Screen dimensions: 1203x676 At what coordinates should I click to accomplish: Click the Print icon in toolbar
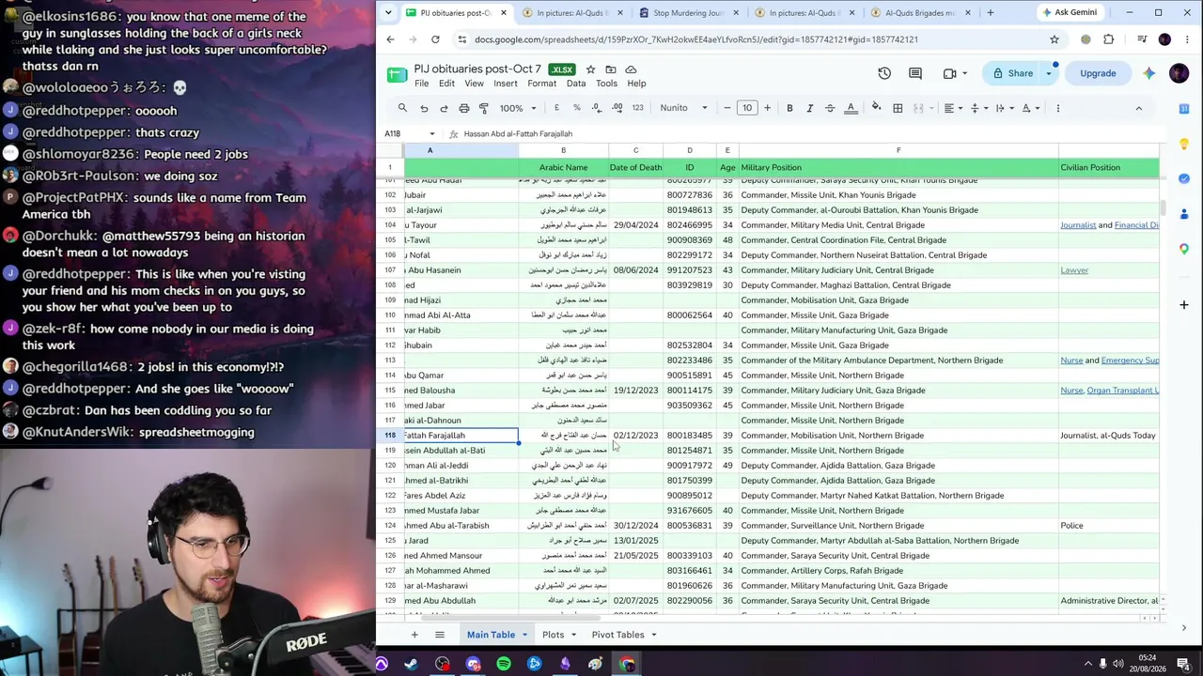pyautogui.click(x=463, y=108)
